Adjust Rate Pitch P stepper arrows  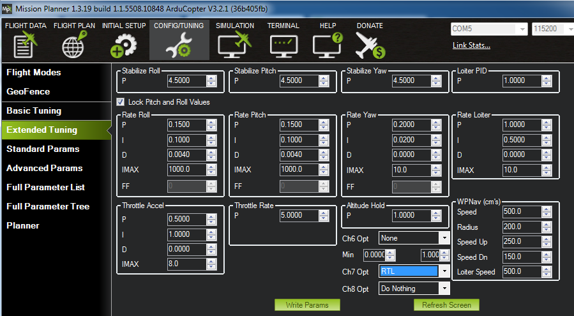(324, 125)
